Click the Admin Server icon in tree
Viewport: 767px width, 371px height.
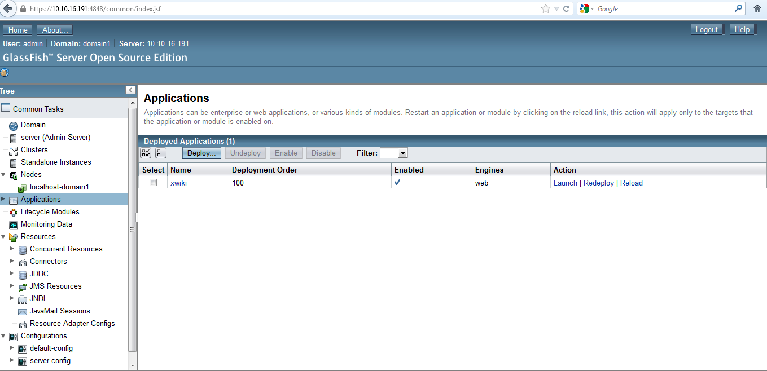(14, 138)
